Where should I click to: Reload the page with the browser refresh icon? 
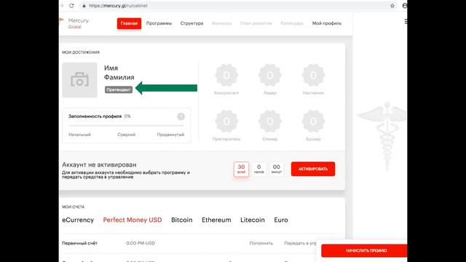click(71, 6)
